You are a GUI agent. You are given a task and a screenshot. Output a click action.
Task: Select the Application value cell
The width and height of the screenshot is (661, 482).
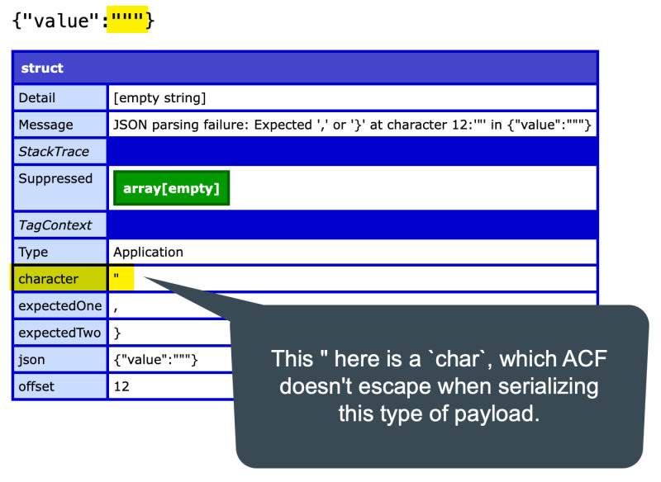149,252
